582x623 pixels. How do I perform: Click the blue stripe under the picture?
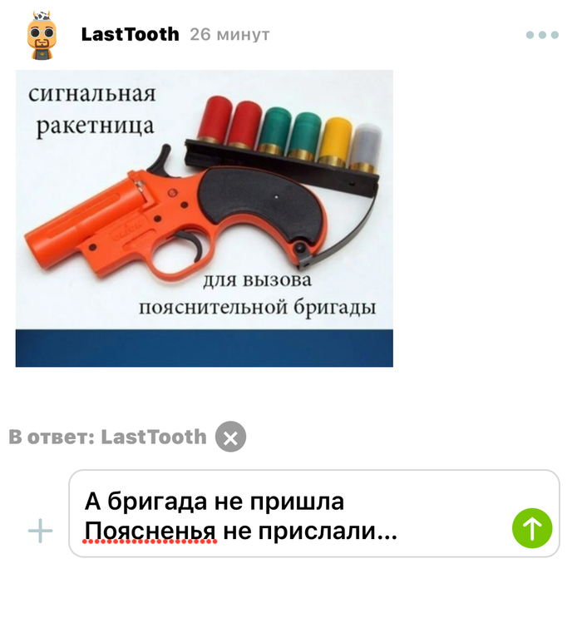pyautogui.click(x=205, y=348)
